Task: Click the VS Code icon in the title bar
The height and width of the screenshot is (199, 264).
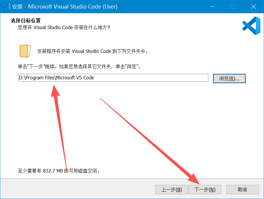Action: coord(7,6)
